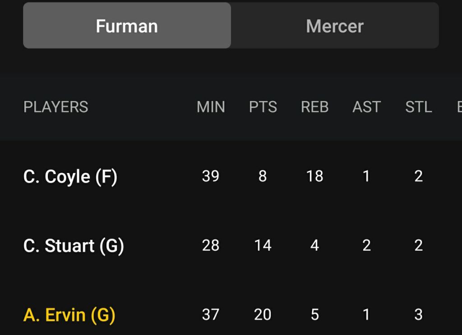Sort table by PTS column
462x335 pixels.
263,107
